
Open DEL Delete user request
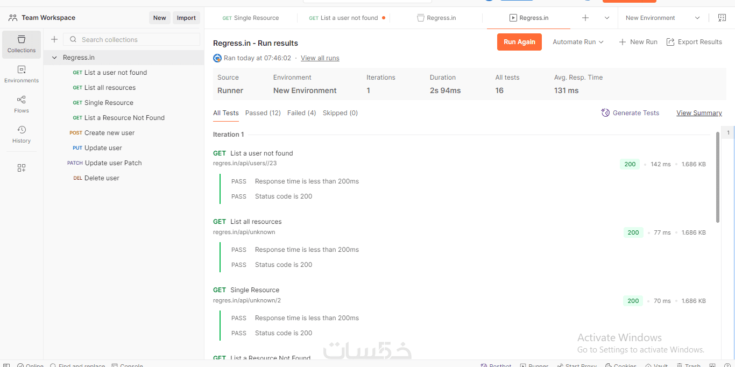tap(124, 178)
